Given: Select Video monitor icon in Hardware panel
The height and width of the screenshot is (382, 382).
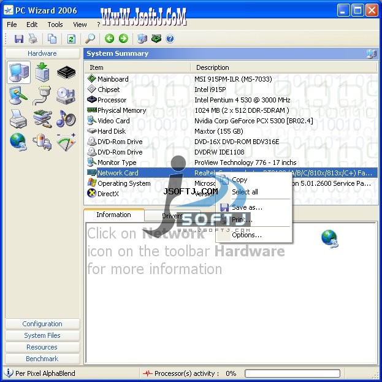Looking at the screenshot, I should pyautogui.click(x=18, y=96).
